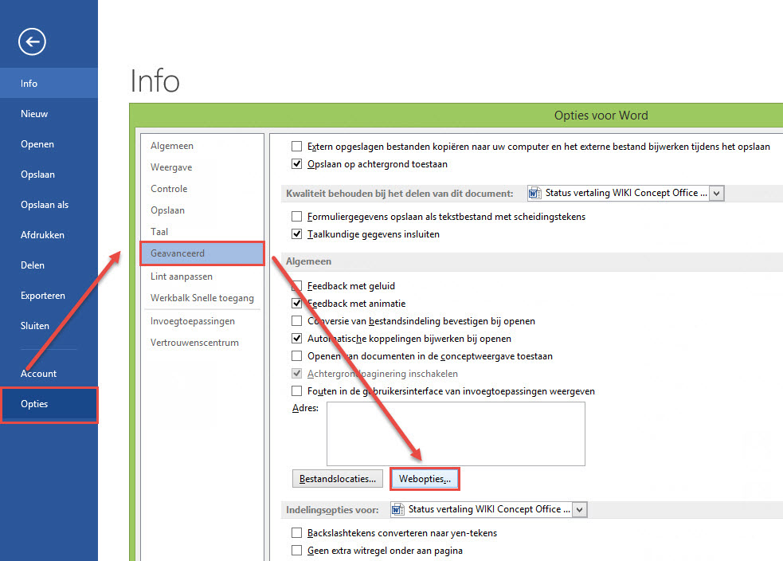Viewport: 783px width, 561px height.
Task: Click inside the Adres text box
Action: click(x=456, y=433)
